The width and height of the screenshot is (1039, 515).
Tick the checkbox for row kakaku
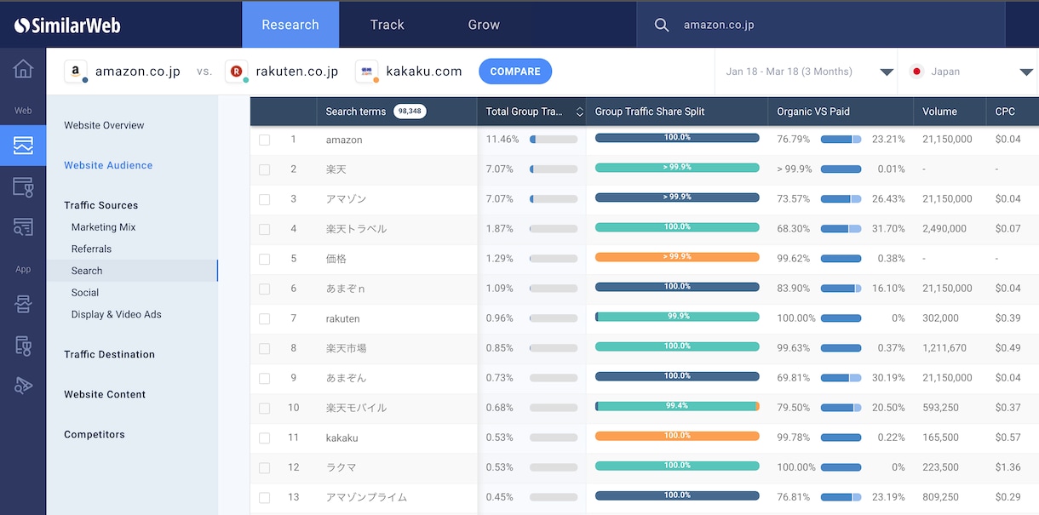pos(264,438)
